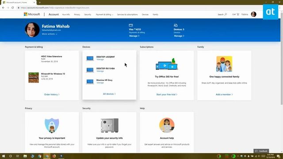Select the Microsoft account Home browser tab
This screenshot has height=159, width=283.
(18, 3)
